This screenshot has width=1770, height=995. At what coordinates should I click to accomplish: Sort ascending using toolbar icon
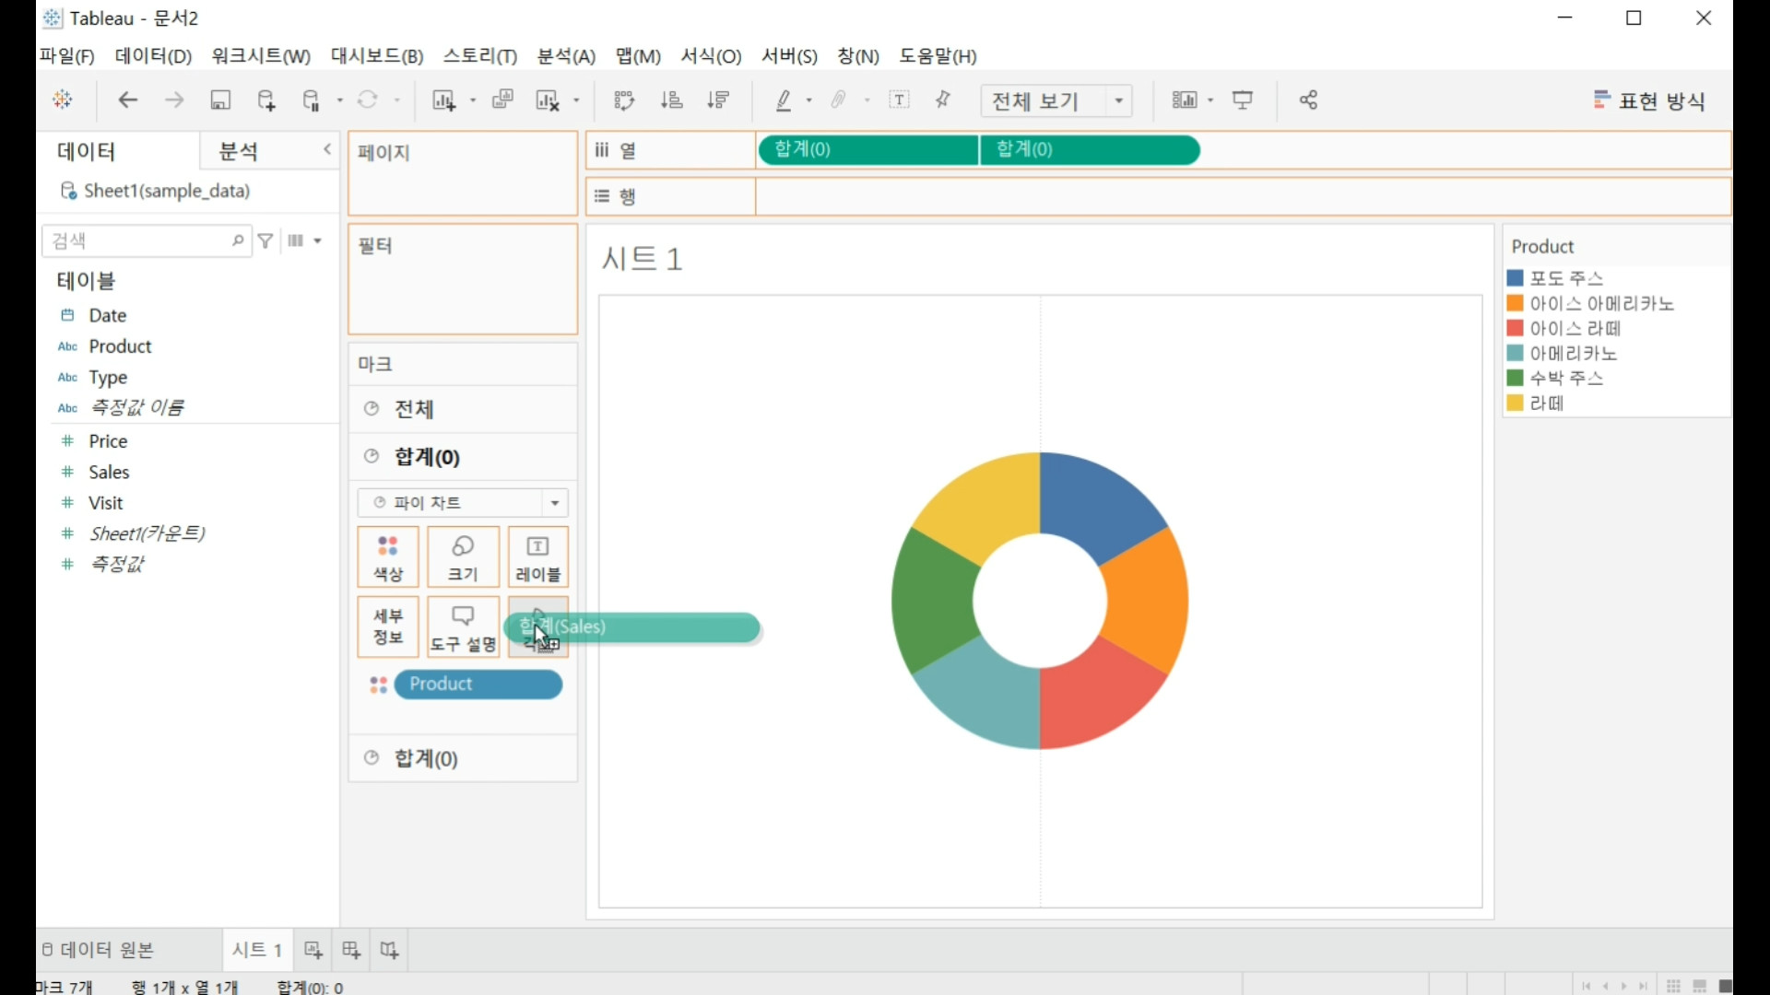[x=672, y=100]
